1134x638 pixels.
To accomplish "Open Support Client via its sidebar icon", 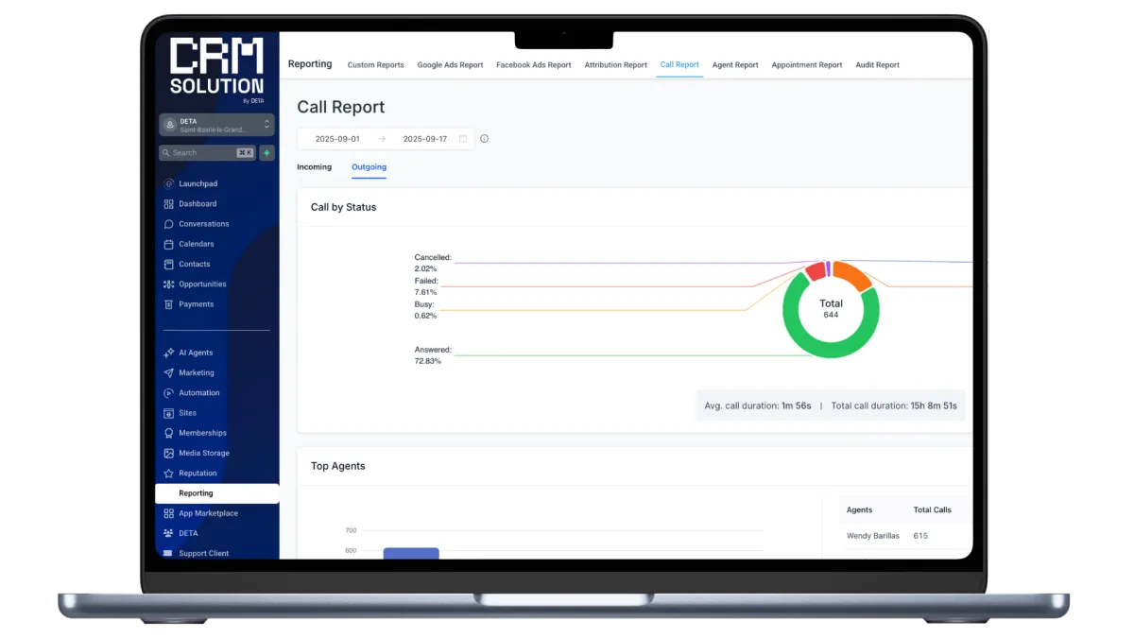I will (168, 553).
